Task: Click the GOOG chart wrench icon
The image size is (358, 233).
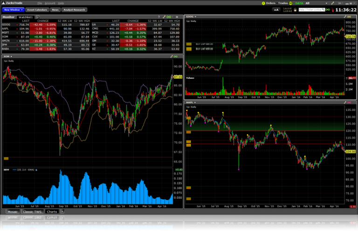Action: tap(345, 17)
